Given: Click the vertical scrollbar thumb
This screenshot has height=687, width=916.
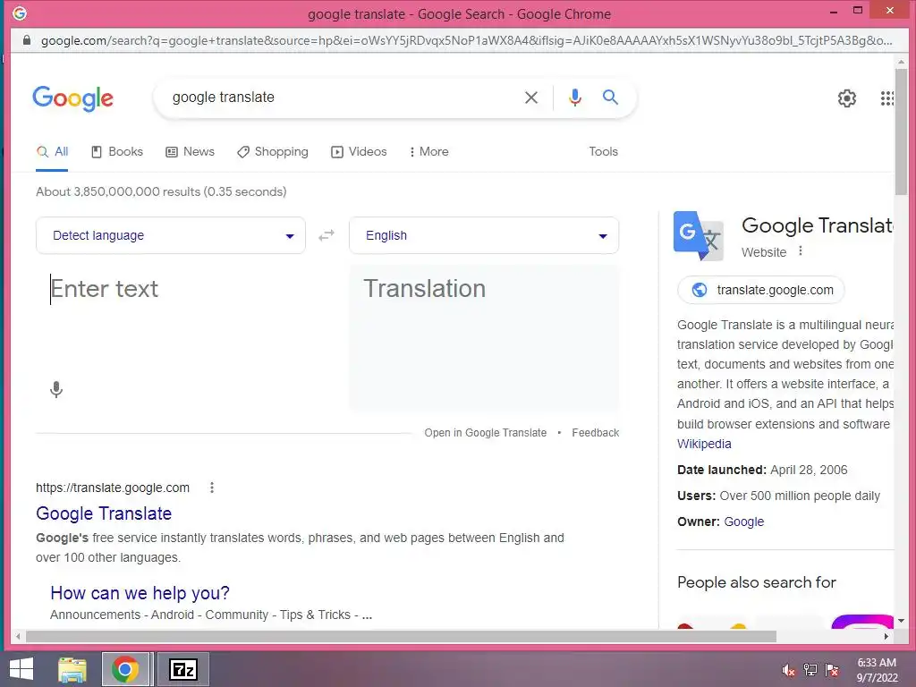Looking at the screenshot, I should pyautogui.click(x=902, y=132).
